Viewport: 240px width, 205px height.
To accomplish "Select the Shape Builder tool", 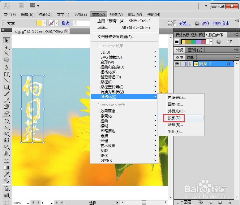I will pyautogui.click(x=6, y=147).
